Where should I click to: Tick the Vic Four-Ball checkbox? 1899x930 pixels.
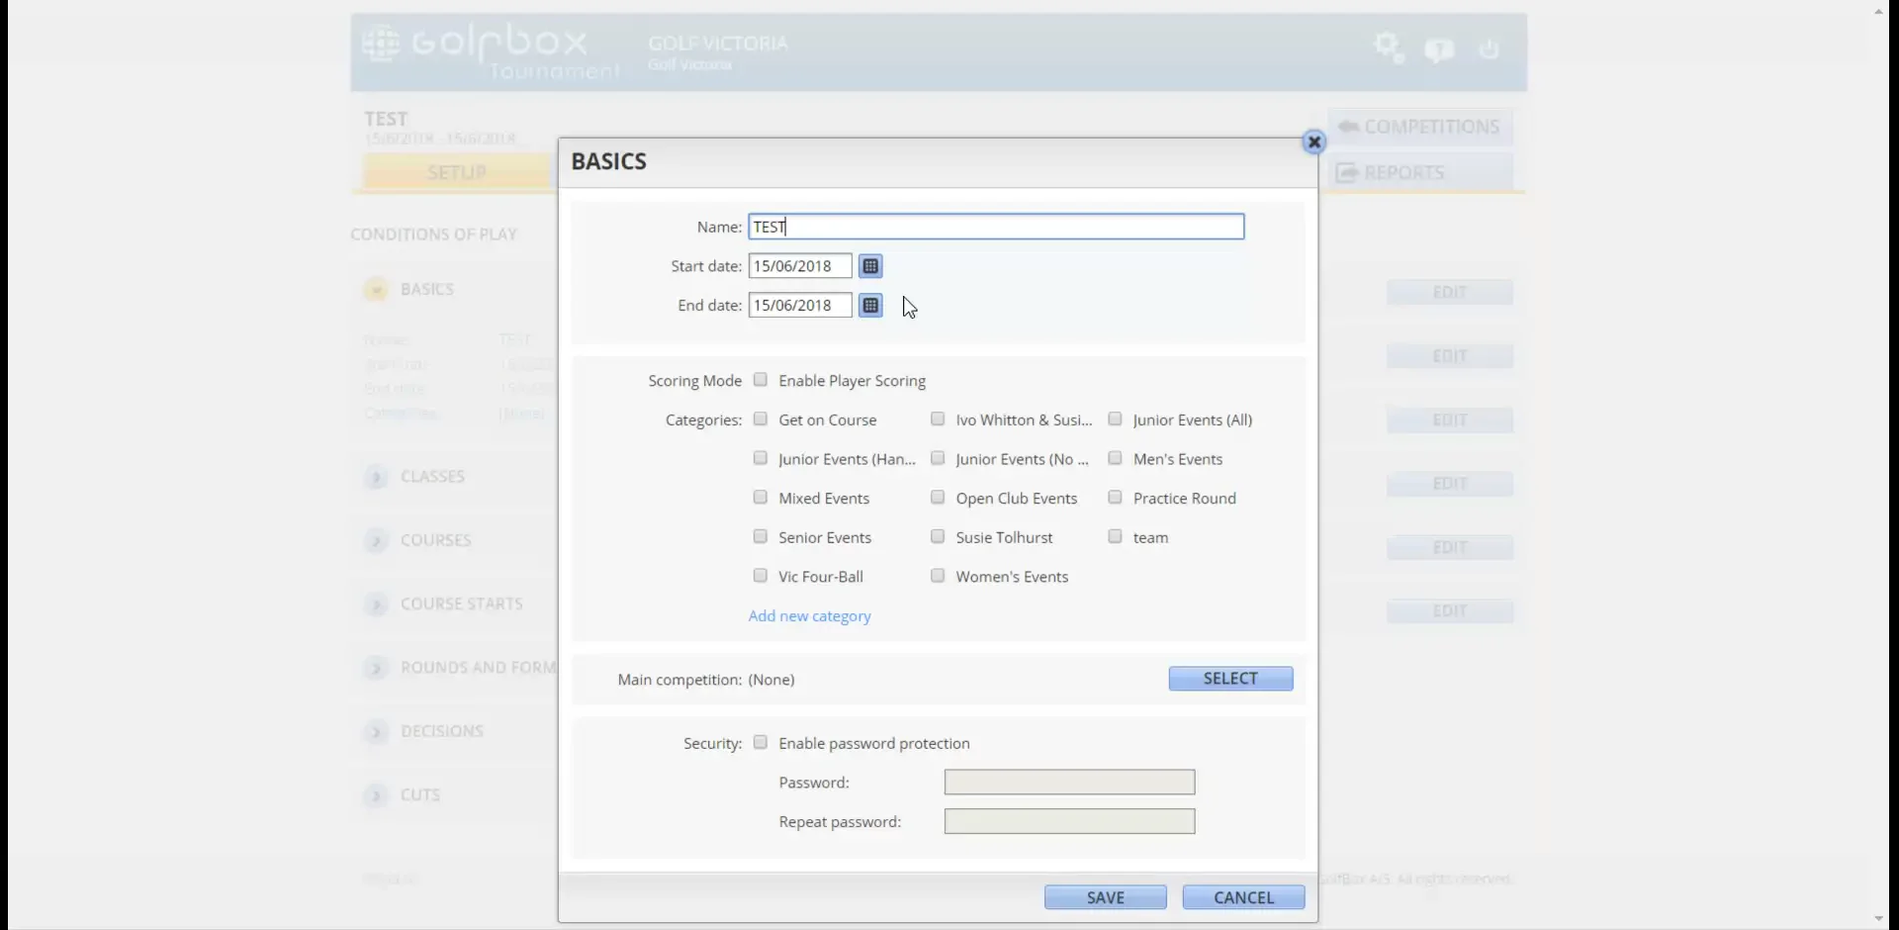760,576
